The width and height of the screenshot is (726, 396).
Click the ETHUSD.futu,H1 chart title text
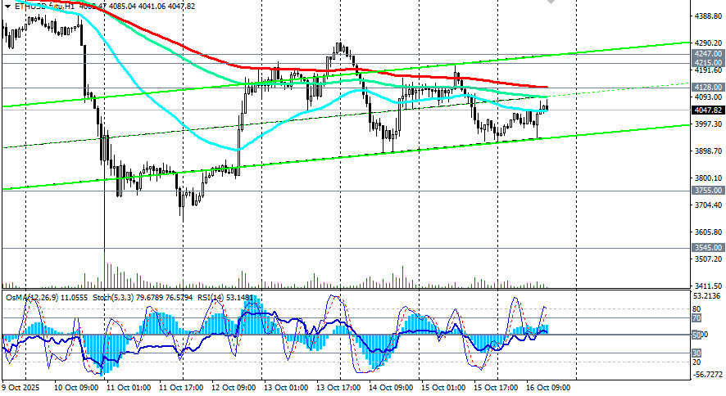[45, 7]
